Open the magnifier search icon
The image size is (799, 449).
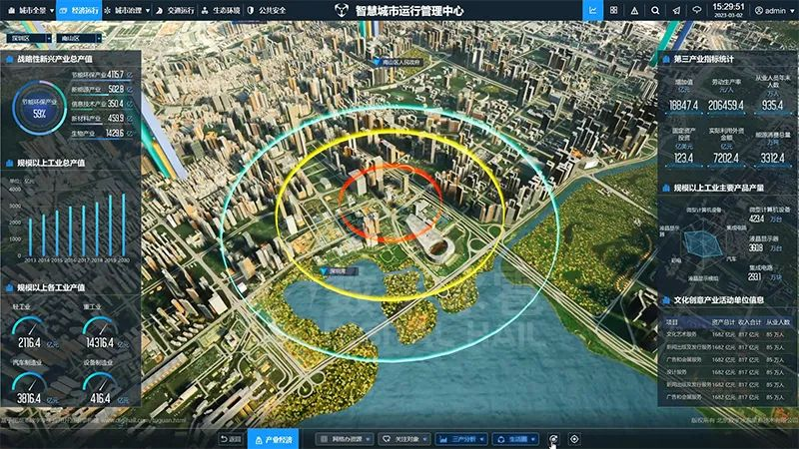[655, 10]
